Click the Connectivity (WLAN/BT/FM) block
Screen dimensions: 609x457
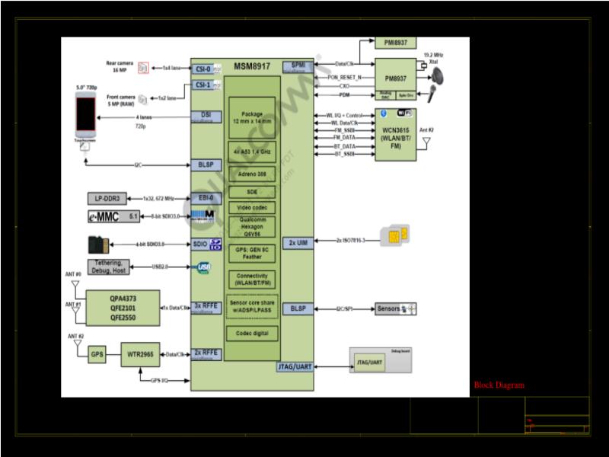252,280
